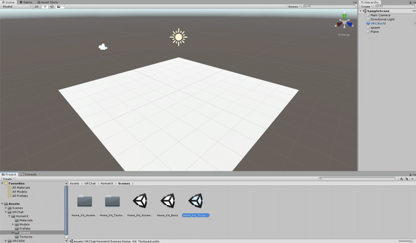Toggle scene audio with the speaker button
Viewport: 416px width, 243px height.
pyautogui.click(x=51, y=6)
